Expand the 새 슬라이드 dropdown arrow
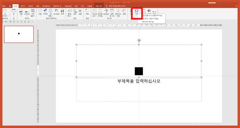The width and height of the screenshot is (240, 128). tap(8, 16)
